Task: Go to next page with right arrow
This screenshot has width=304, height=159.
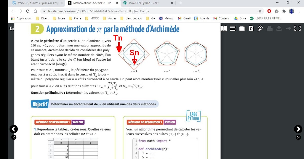Action: point(298,129)
